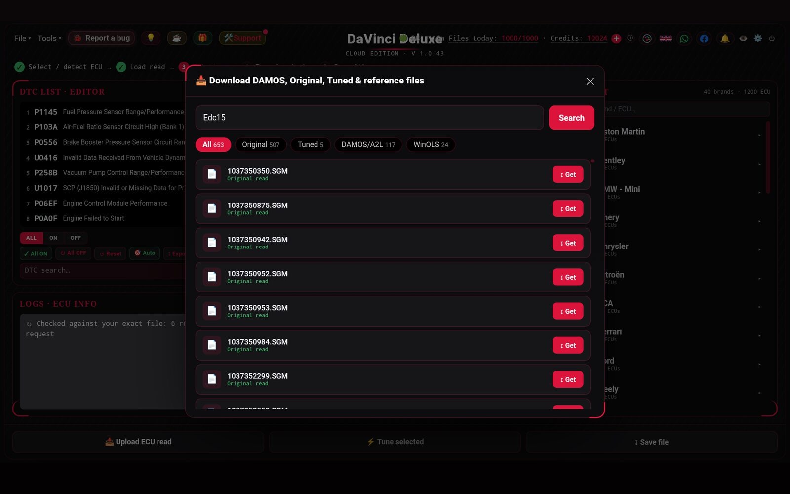Select the All 653 filter tab
This screenshot has height=494, width=790.
coord(213,144)
